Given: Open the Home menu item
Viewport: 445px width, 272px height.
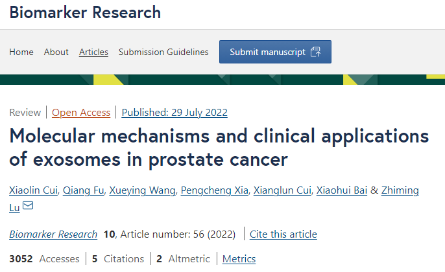Looking at the screenshot, I should (x=21, y=52).
